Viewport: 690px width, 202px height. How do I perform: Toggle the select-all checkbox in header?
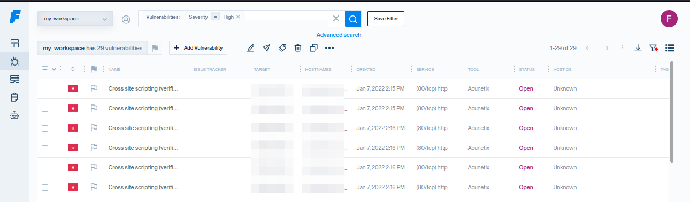[45, 69]
